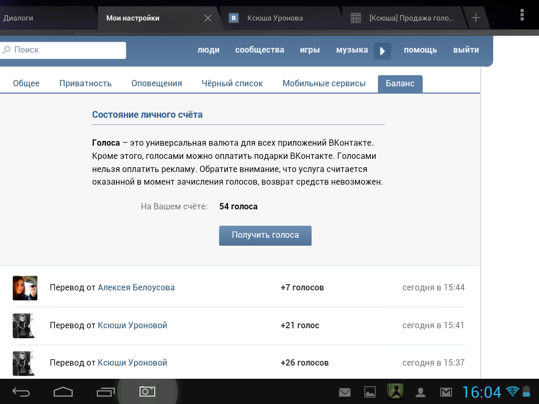Open the сообщества section
The width and height of the screenshot is (539, 404).
[259, 50]
